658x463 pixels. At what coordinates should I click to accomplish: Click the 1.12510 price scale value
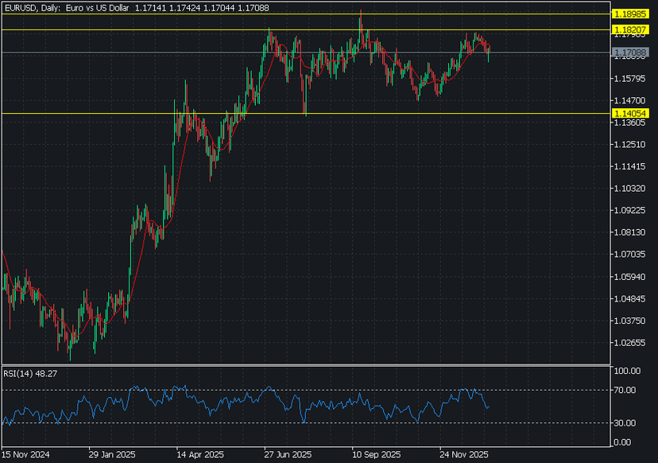click(629, 145)
